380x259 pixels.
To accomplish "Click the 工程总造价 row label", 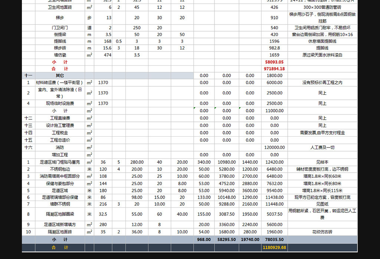I will (60, 140).
